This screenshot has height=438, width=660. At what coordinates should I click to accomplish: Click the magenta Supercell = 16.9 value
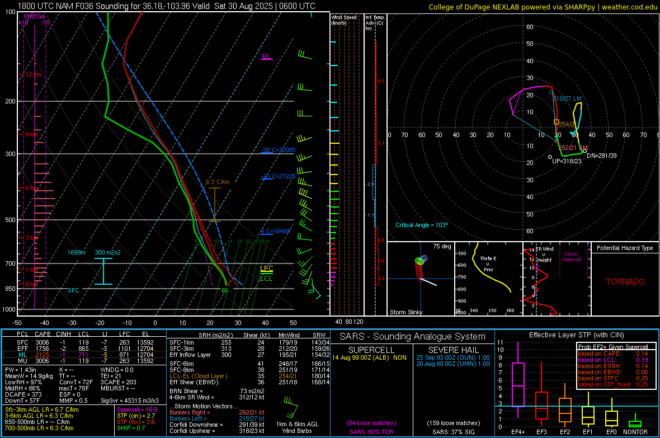click(137, 409)
